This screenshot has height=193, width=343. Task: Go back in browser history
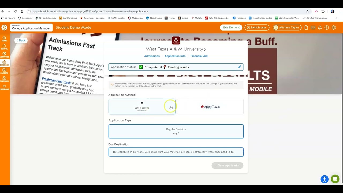click(x=3, y=11)
